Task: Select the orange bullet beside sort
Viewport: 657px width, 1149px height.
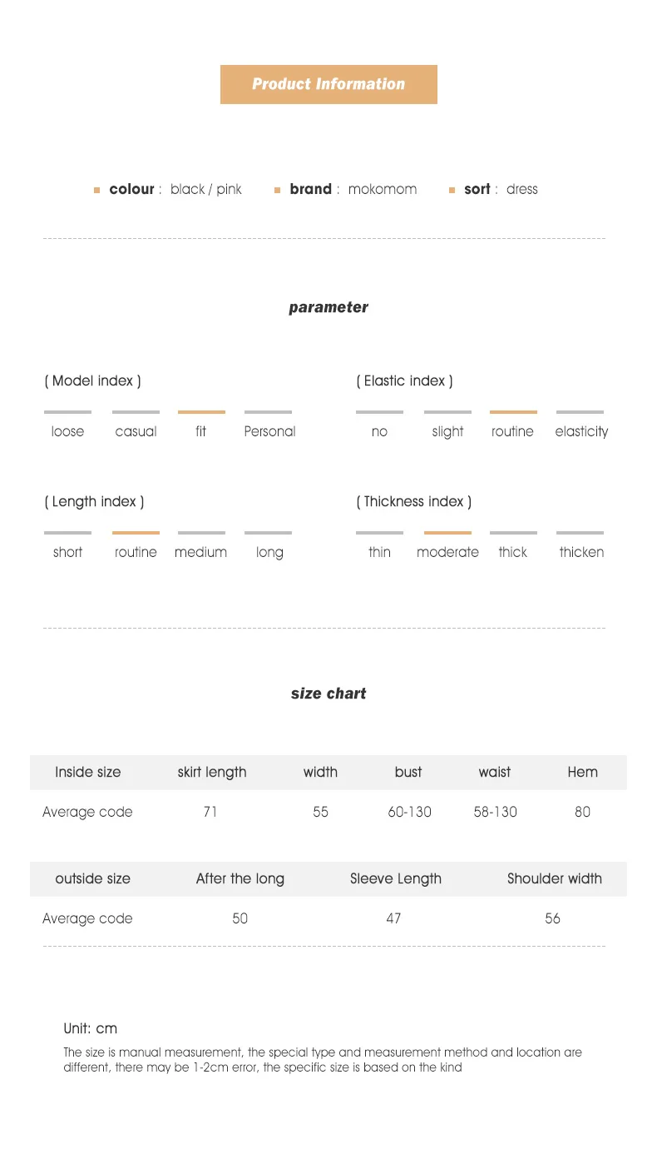Action: (452, 191)
